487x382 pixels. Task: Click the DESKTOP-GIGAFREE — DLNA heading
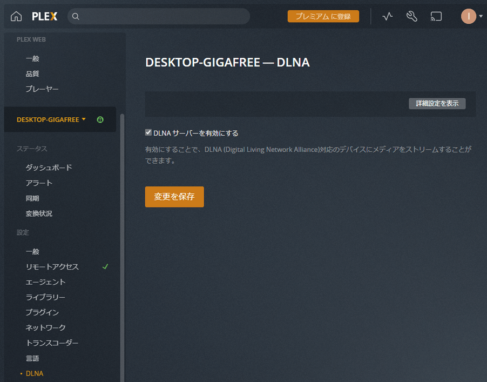227,63
